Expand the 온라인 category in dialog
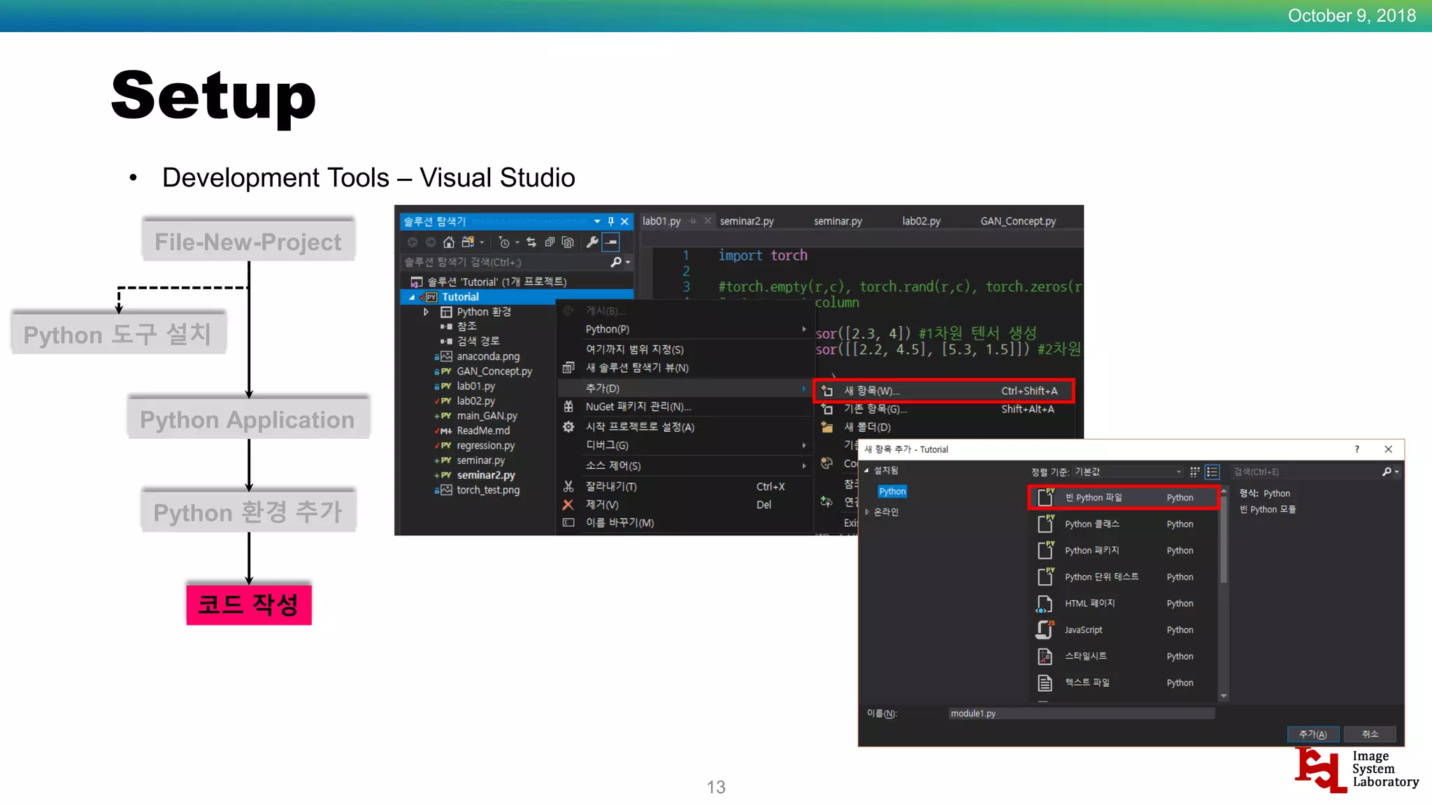Screen dimensions: 1432x805 point(867,512)
